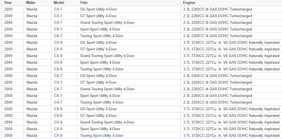Select the 2009 CX-7 GS Sport Utility trim cell
The height and width of the screenshot is (139, 282).
[129, 9]
